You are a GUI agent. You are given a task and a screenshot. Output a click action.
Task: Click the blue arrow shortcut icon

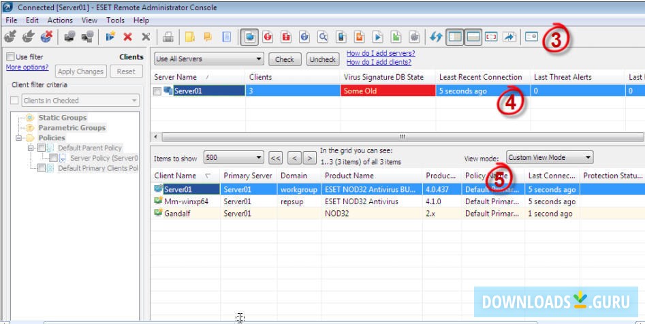click(509, 37)
